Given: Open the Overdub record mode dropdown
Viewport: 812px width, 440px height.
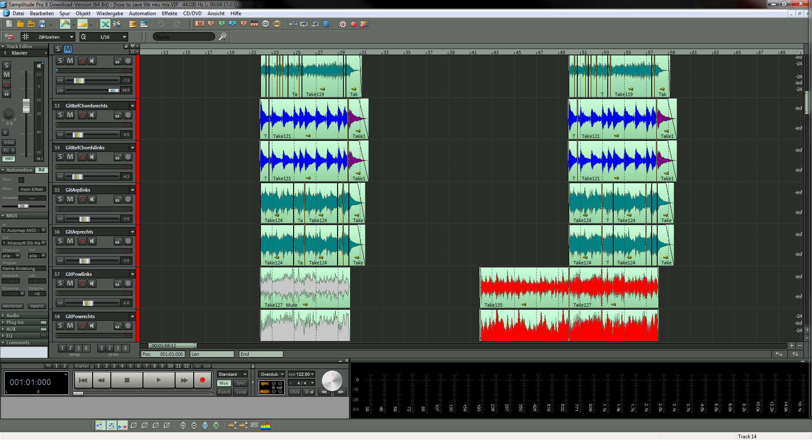Looking at the screenshot, I should tap(272, 374).
